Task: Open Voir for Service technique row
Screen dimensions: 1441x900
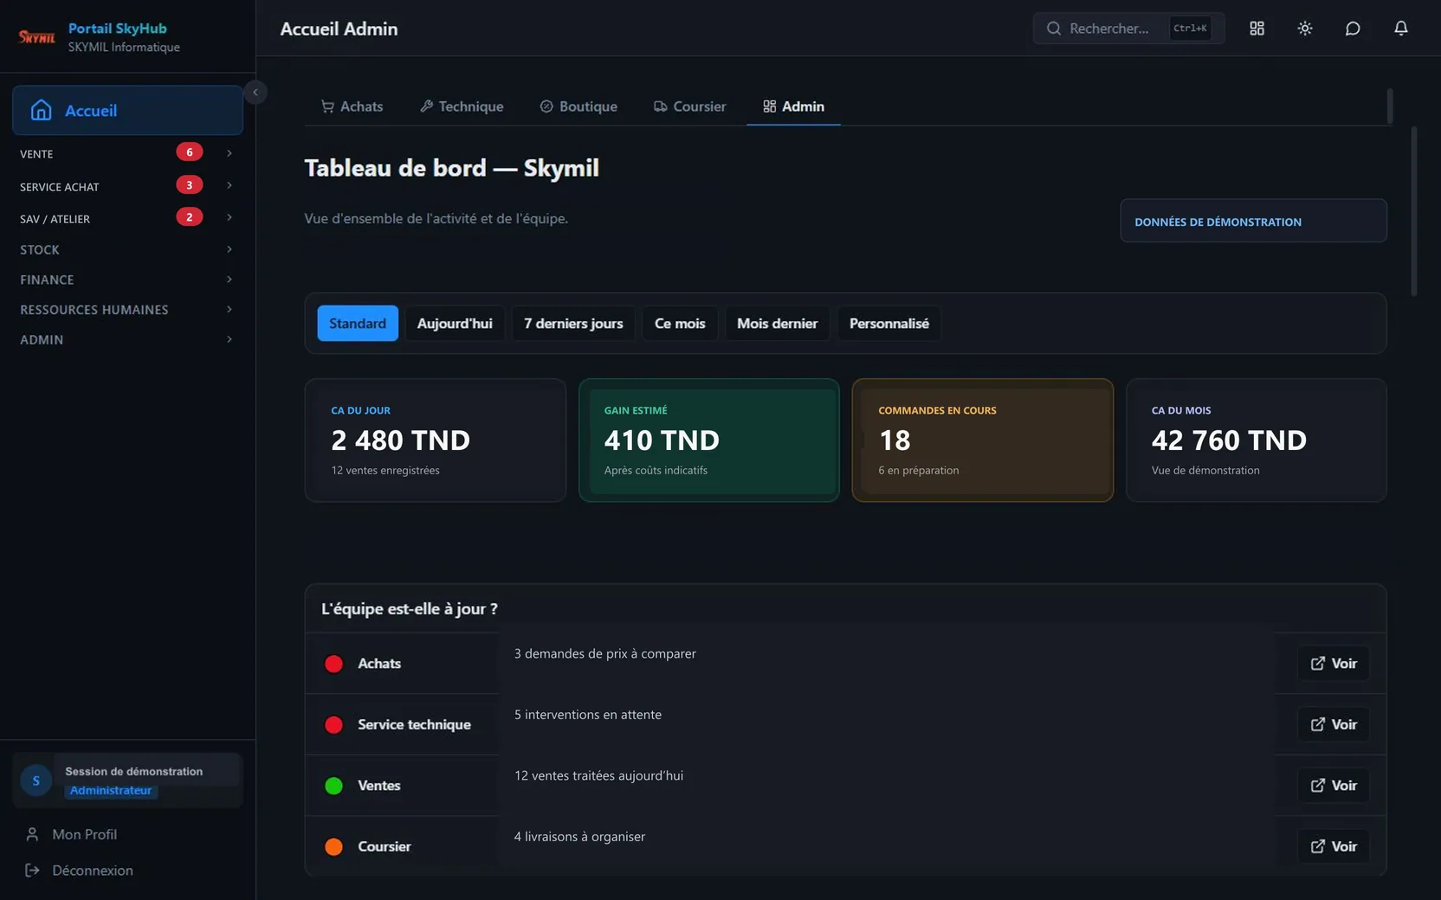Action: click(x=1334, y=725)
